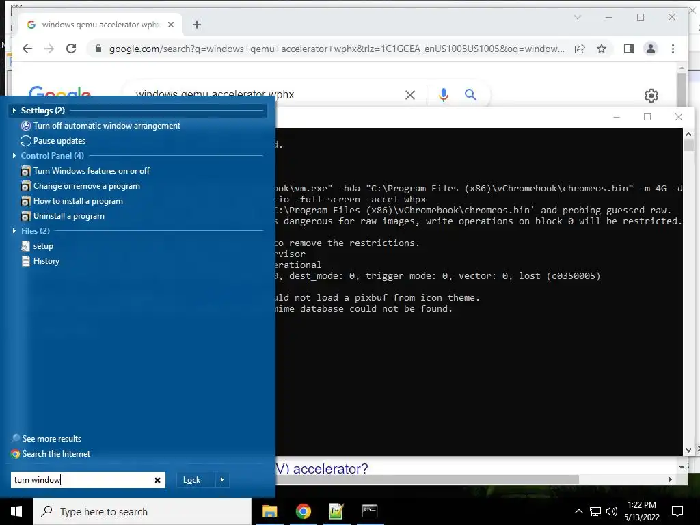Open the Chrome profile icon

point(651,49)
